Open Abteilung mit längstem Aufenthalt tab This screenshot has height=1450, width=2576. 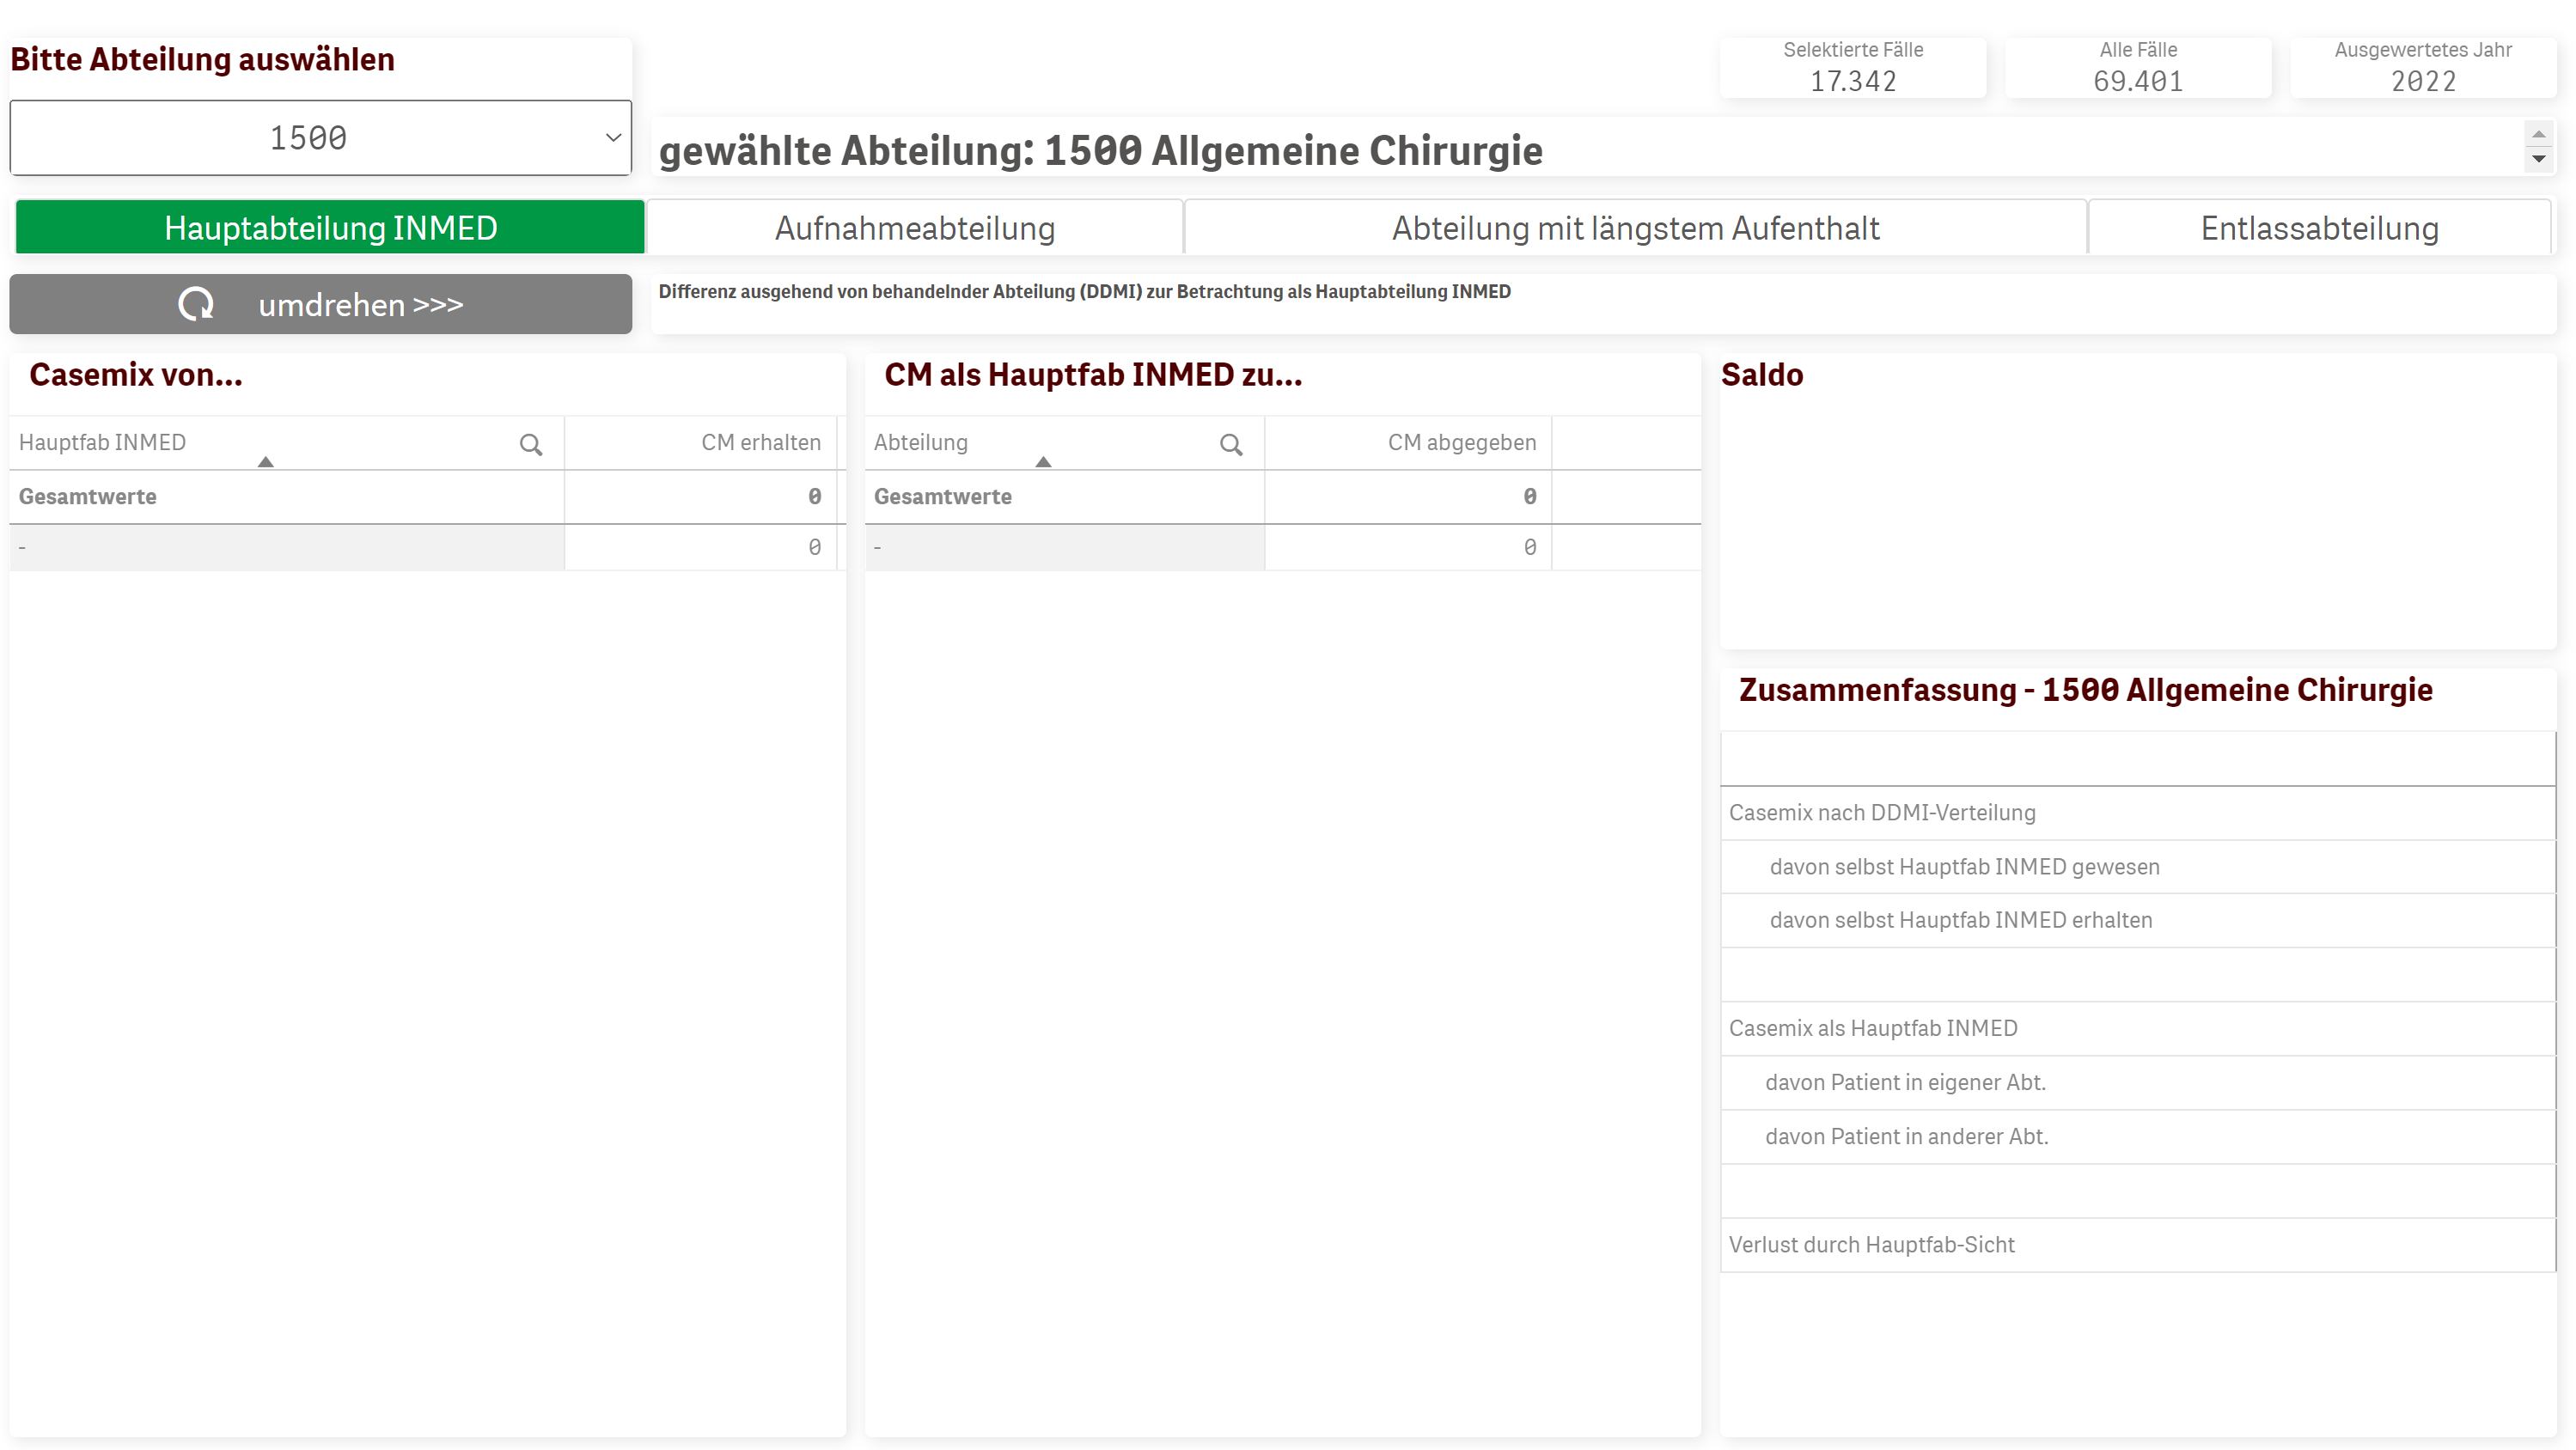1635,228
